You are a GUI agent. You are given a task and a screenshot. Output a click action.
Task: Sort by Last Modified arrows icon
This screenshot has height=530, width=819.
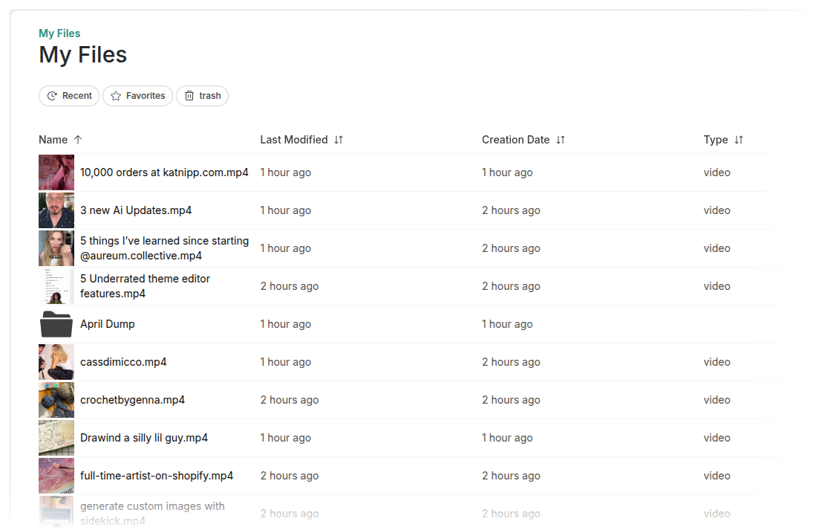[x=339, y=140]
